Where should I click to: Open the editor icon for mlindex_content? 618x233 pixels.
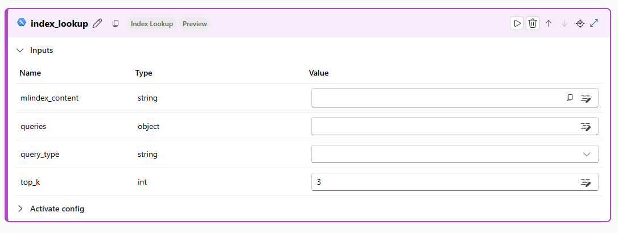[586, 98]
